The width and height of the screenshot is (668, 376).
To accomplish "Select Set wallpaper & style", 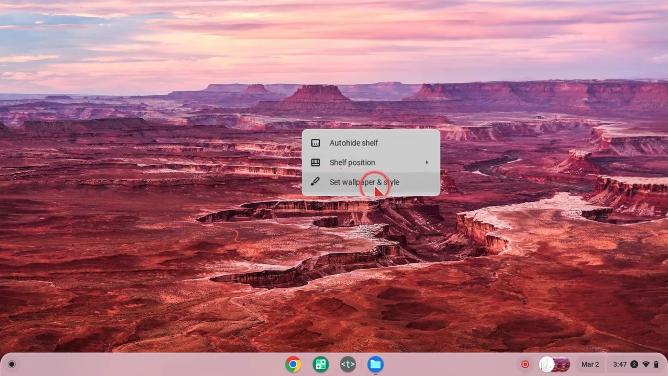I will (364, 182).
